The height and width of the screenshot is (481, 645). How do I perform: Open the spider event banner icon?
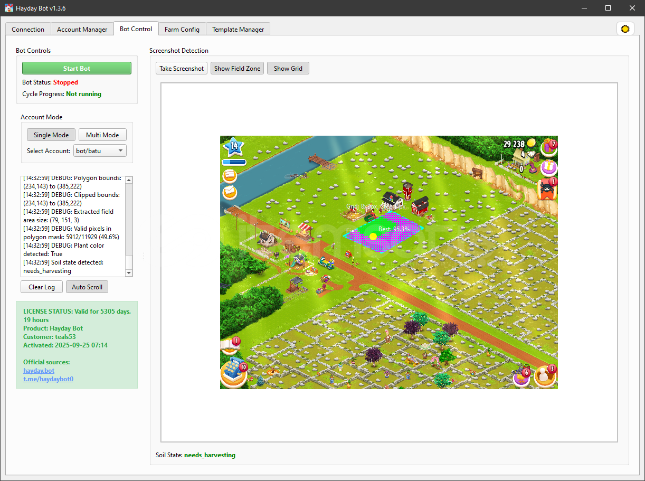pos(547,189)
